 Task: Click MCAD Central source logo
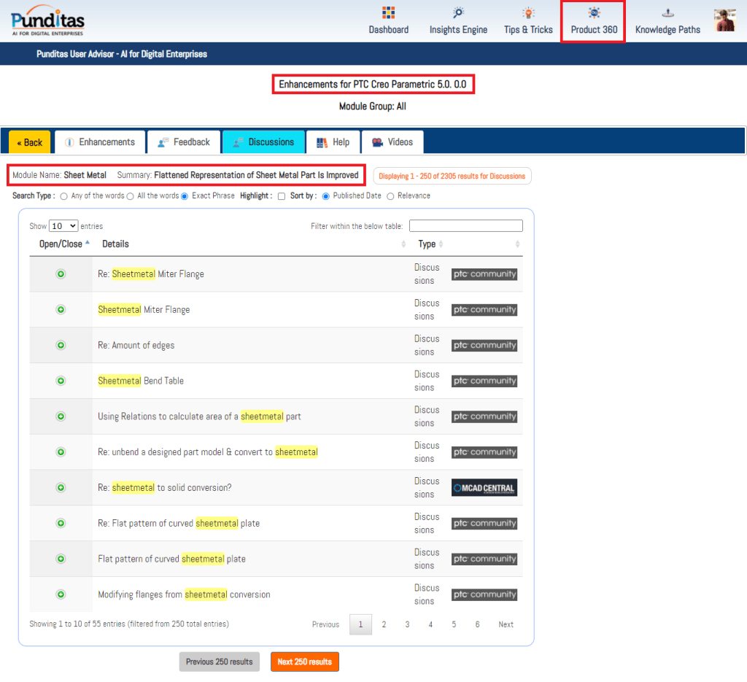point(484,488)
